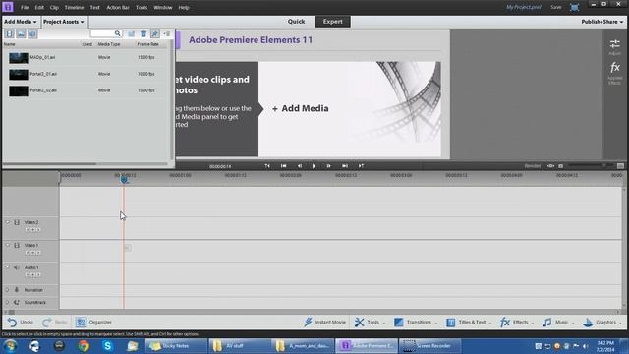Open the Action Bar menu
Viewport: 629px width, 354px height.
[x=118, y=7]
